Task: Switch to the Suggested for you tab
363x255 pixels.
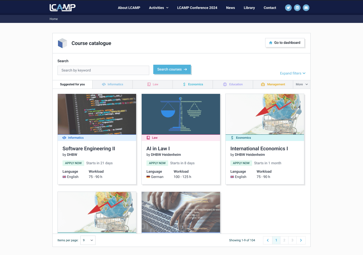Action: coord(72,84)
